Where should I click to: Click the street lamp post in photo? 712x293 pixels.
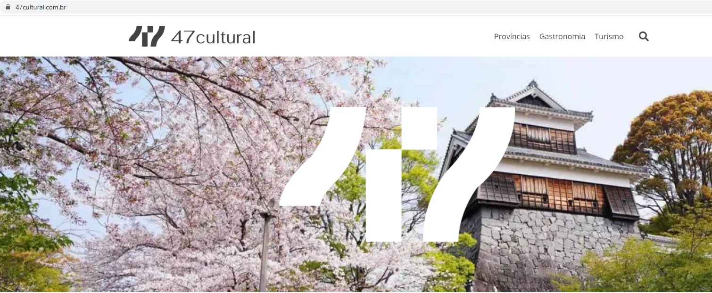265,252
